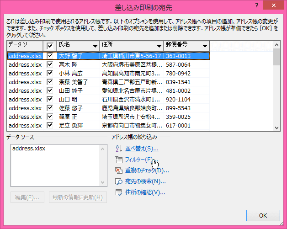Select address.xlsx in the data source list
The width and height of the screenshot is (287, 229).
(29, 149)
